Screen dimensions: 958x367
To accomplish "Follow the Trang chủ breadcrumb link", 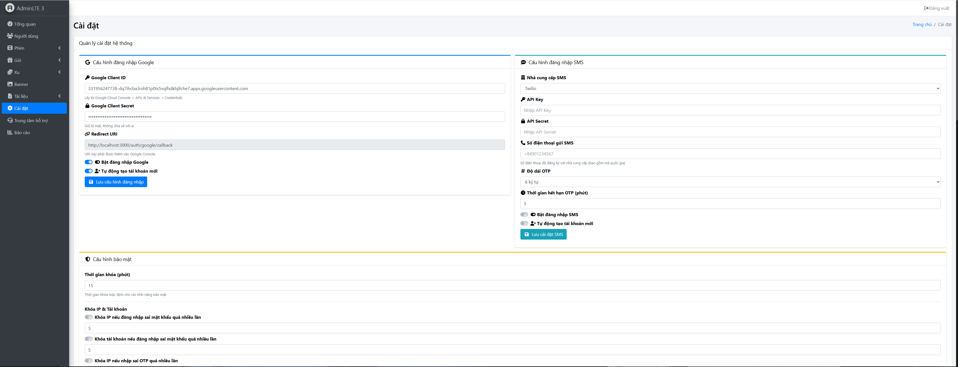I will 922,24.
